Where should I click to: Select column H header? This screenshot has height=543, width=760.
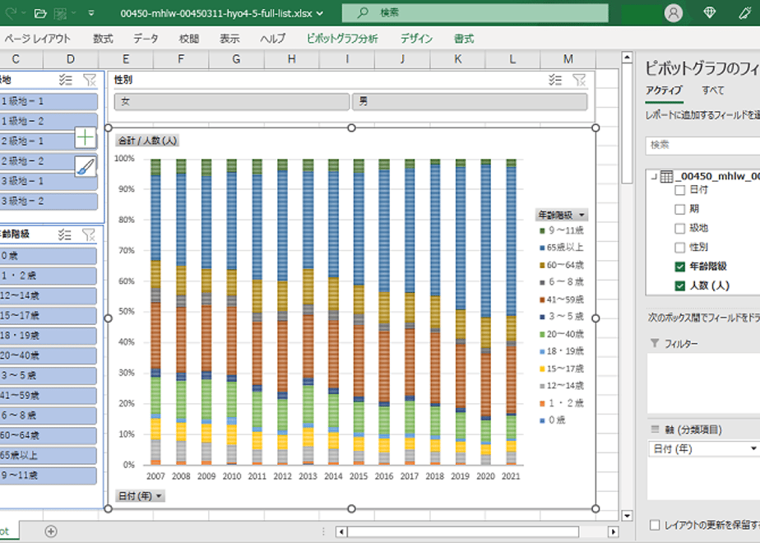[x=291, y=59]
